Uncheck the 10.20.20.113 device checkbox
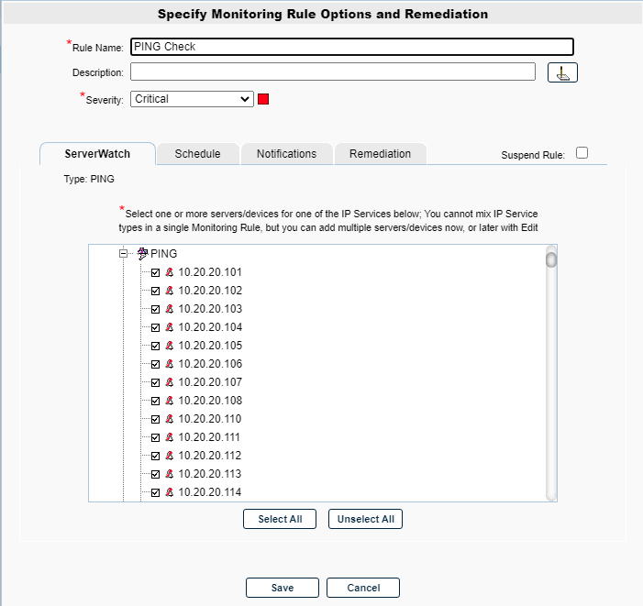 (155, 474)
